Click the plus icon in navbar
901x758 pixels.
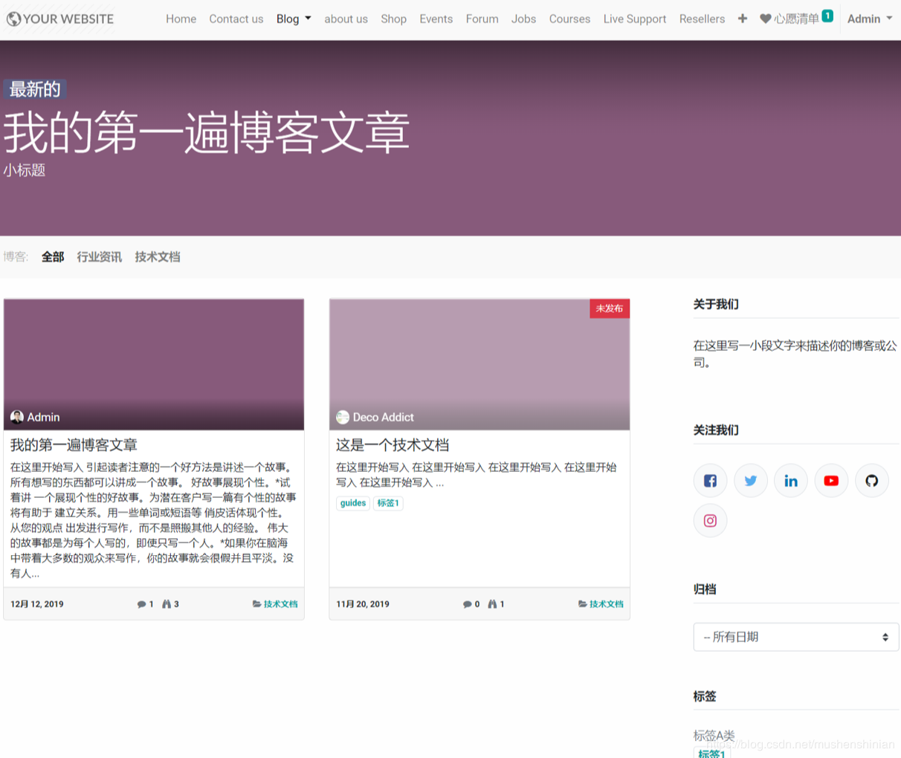point(742,19)
